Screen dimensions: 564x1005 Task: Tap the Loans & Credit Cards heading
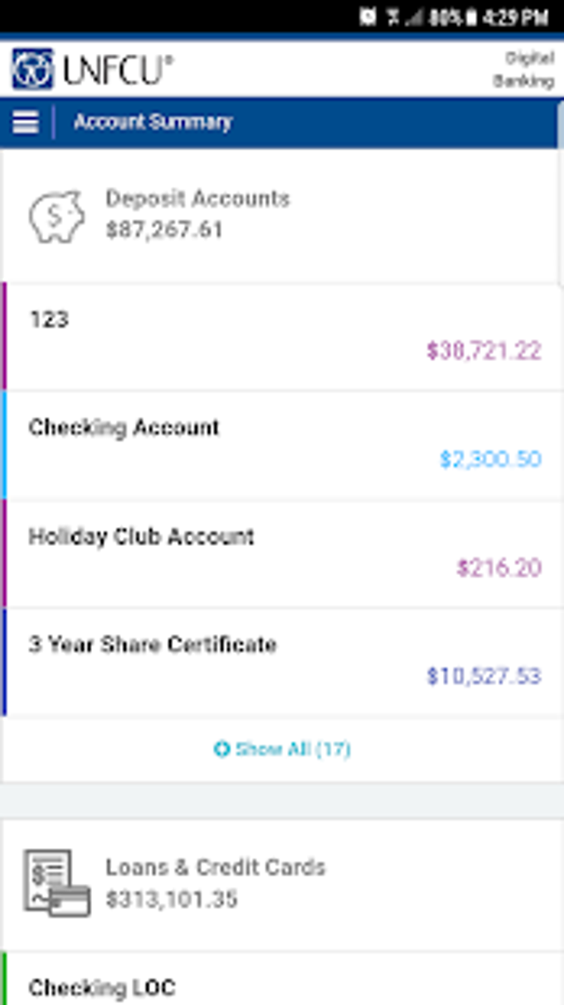[x=215, y=868]
